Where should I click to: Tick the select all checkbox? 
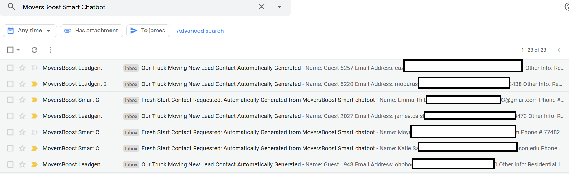click(10, 50)
